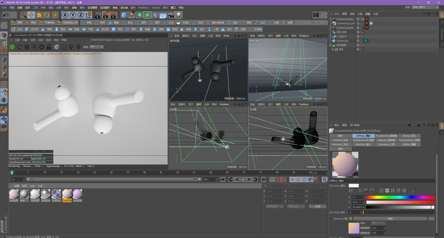
Task: Click the spline Pen tool icon
Action: [132, 15]
